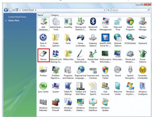Open recent pages dropdown arrow

point(14,10)
